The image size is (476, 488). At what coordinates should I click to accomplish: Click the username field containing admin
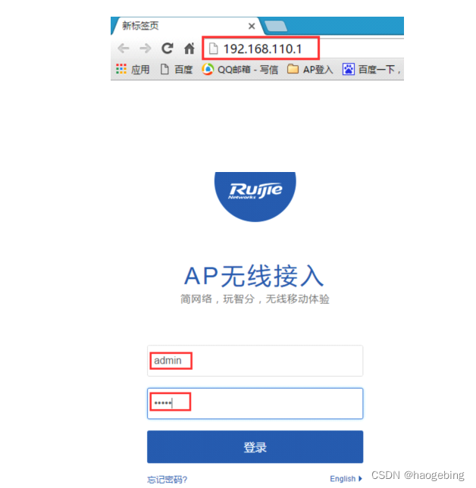click(255, 361)
